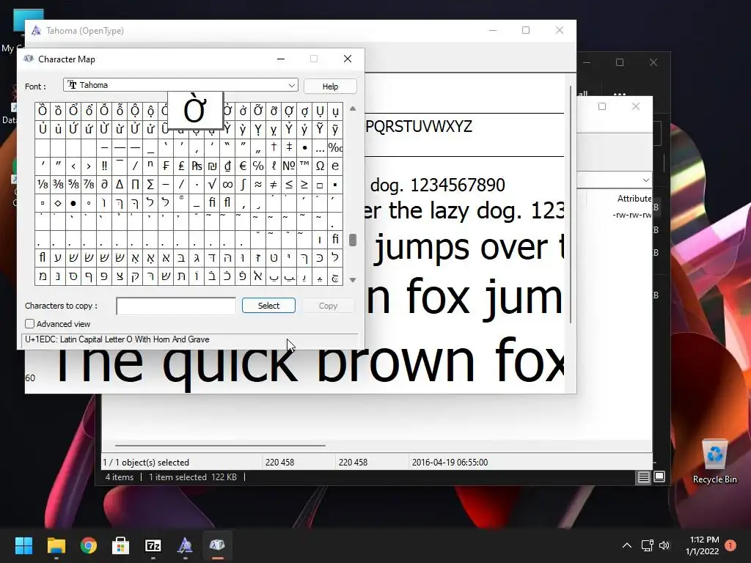Viewport: 751px width, 563px height.
Task: Select the five-eighths ⅝ fraction cell
Action: [x=73, y=184]
